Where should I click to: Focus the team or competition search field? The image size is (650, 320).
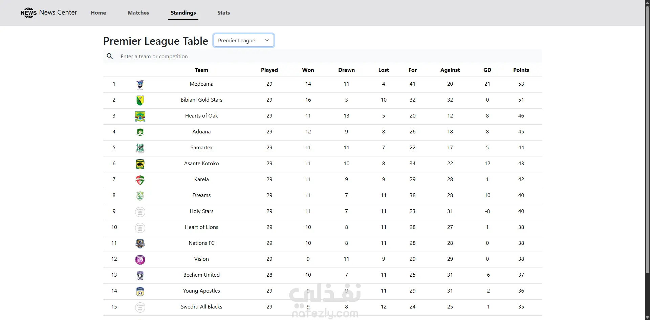(x=328, y=56)
